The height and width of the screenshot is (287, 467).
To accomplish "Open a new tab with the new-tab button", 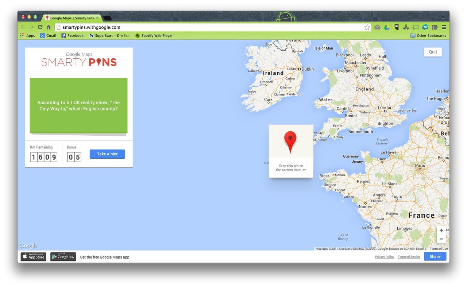I will pos(107,18).
